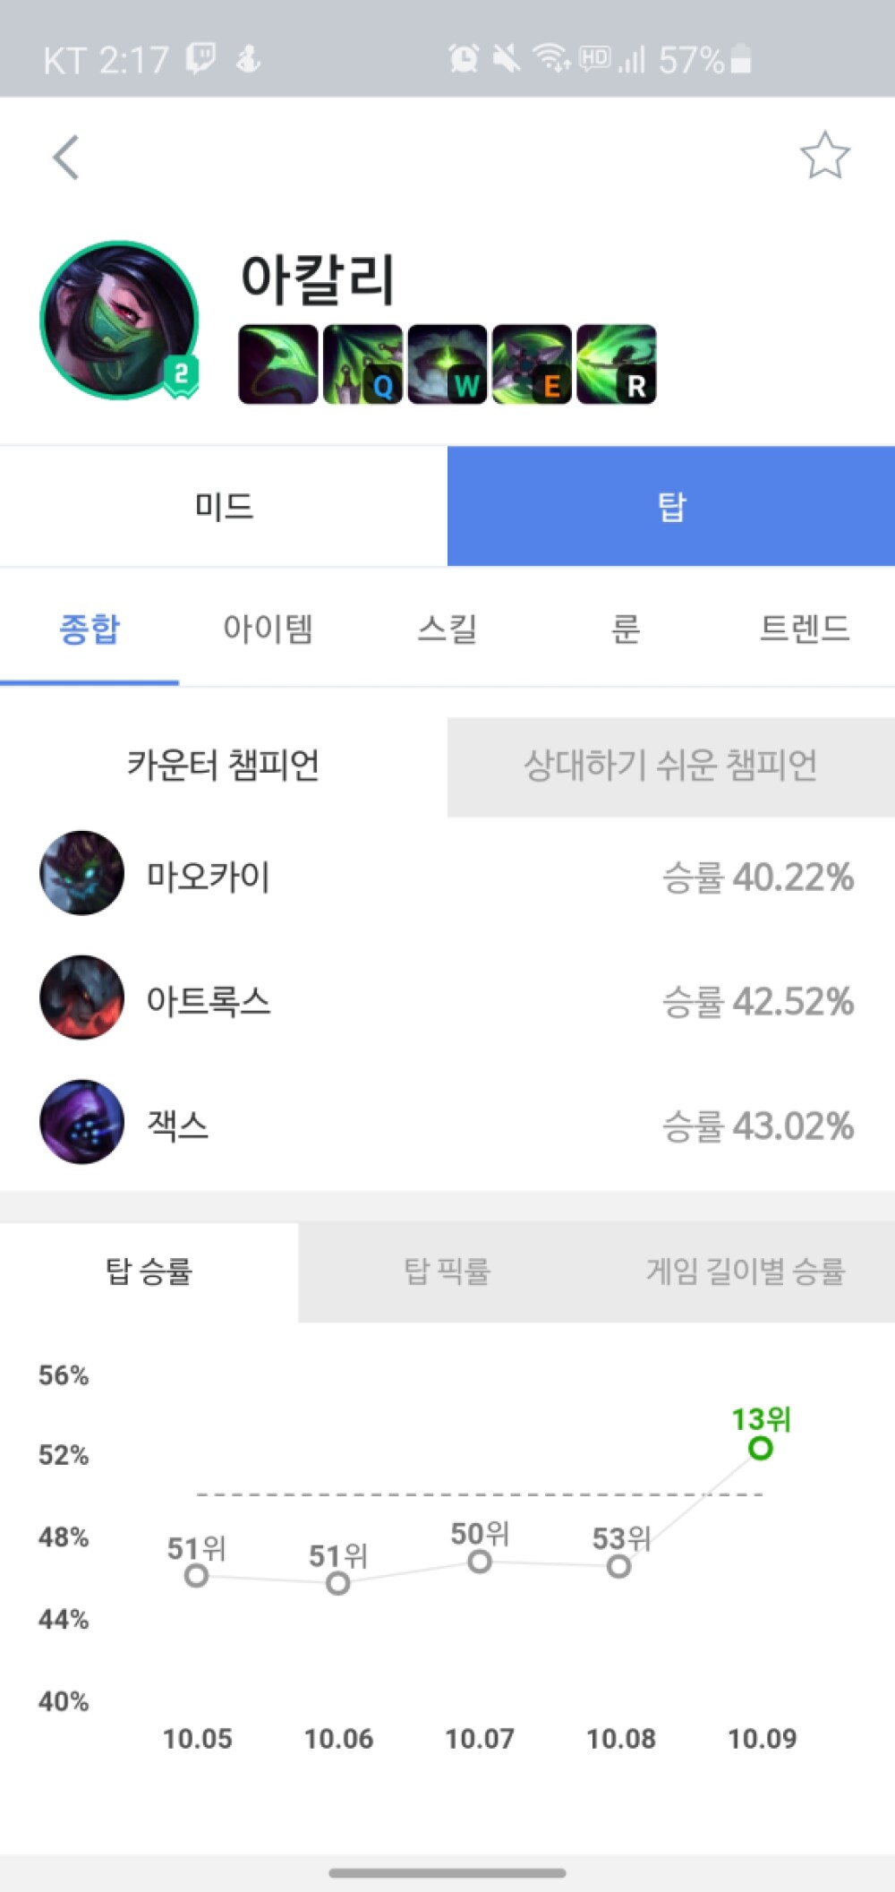
Task: Open the 룬 tab
Action: pyautogui.click(x=626, y=629)
